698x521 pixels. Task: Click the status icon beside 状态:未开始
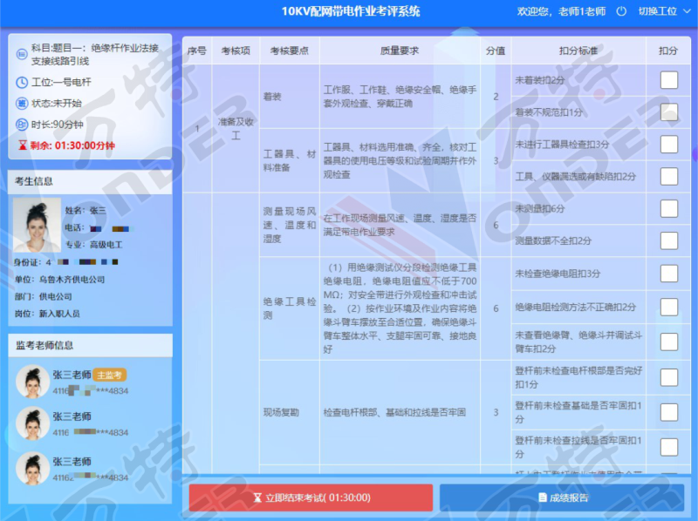click(22, 103)
